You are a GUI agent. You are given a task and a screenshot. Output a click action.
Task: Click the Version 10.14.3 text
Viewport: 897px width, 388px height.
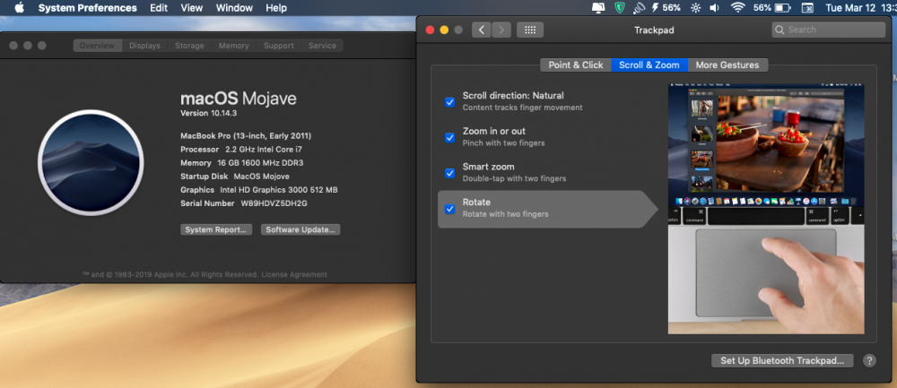coord(209,113)
